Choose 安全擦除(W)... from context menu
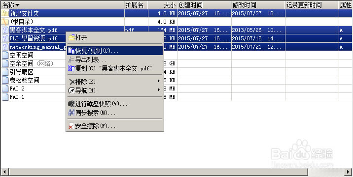Image resolution: width=353 pixels, height=177 pixels. point(115,126)
